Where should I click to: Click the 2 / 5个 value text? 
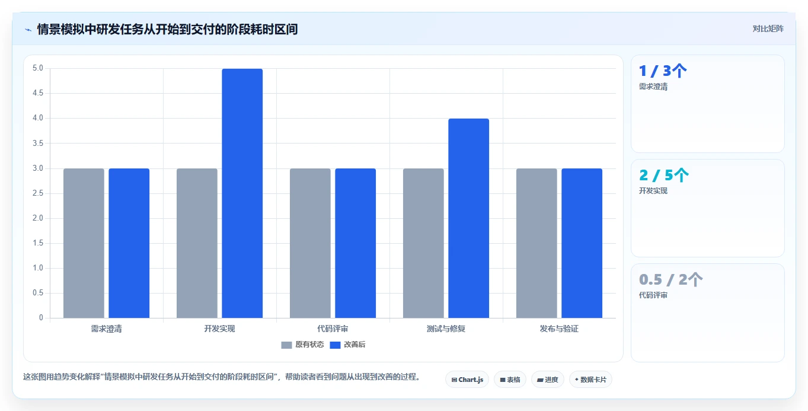pos(664,176)
